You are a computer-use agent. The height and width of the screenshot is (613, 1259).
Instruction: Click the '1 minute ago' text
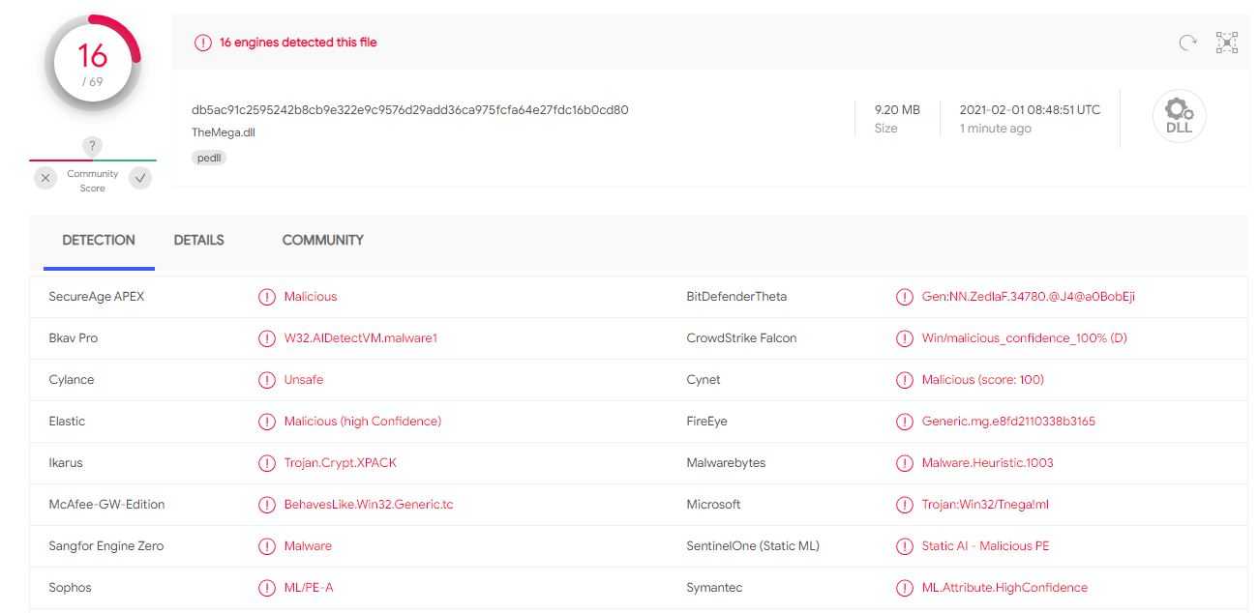tap(995, 129)
